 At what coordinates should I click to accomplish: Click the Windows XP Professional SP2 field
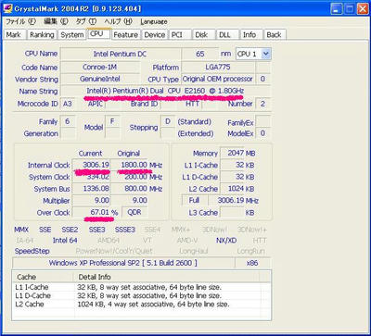click(123, 263)
